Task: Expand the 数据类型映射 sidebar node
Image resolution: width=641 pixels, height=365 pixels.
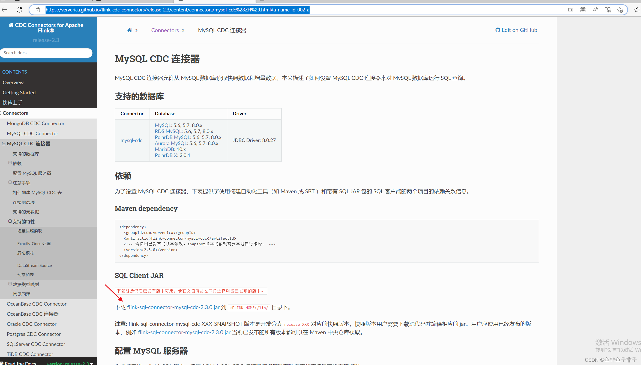Action: coord(10,284)
